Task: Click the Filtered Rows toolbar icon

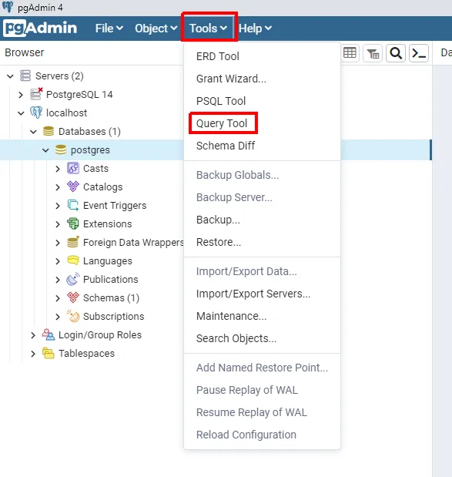Action: click(x=373, y=53)
